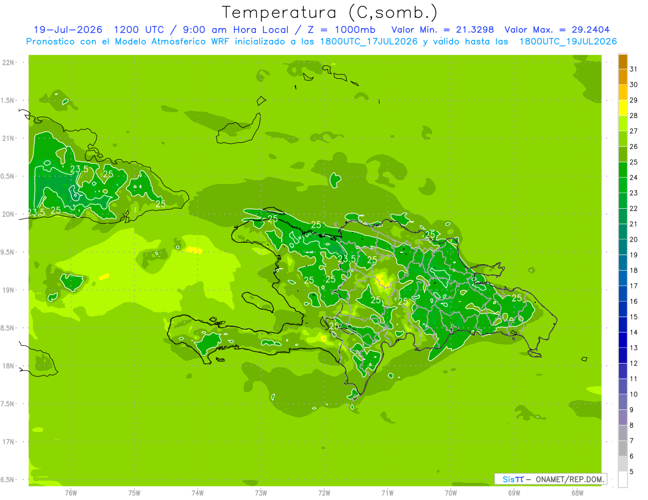Image resolution: width=648 pixels, height=500 pixels.
Task: Click the "75W" longitude label
Action: click(x=134, y=493)
